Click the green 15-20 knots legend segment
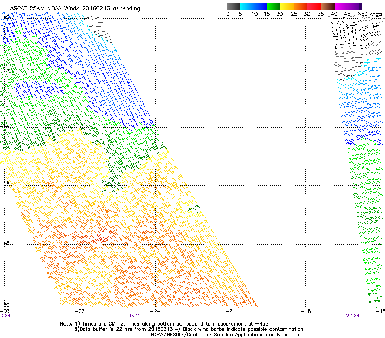Screen dimensions: 385x338 (274, 6)
